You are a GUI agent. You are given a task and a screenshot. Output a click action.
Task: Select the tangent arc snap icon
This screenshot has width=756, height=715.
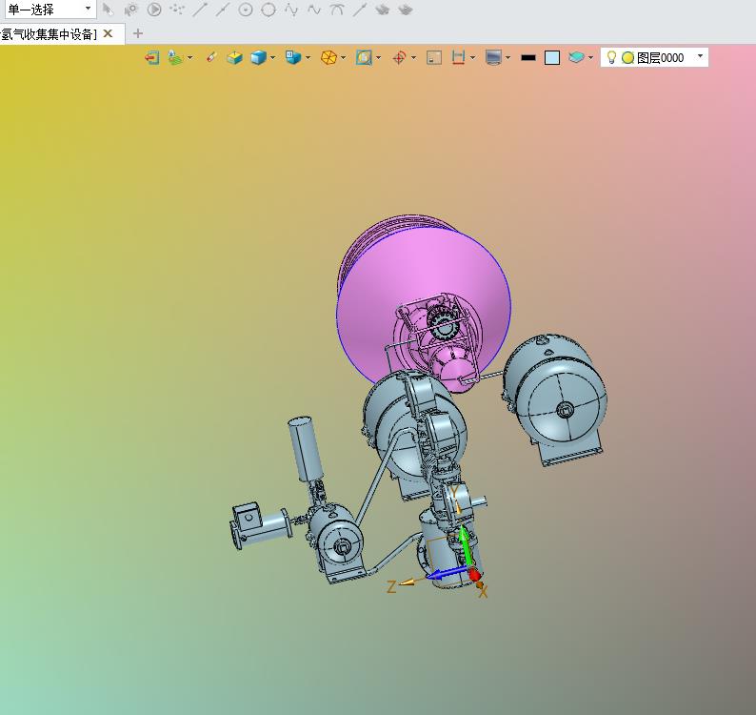tap(336, 10)
